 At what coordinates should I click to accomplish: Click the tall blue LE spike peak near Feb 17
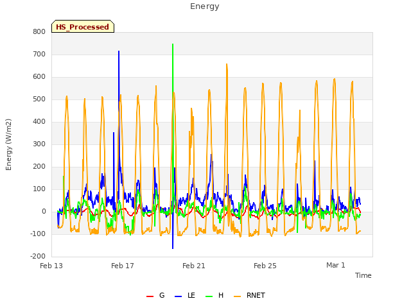point(119,51)
